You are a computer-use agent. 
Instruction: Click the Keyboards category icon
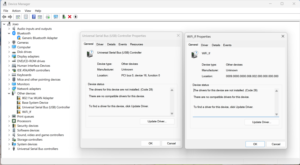(x=14, y=75)
